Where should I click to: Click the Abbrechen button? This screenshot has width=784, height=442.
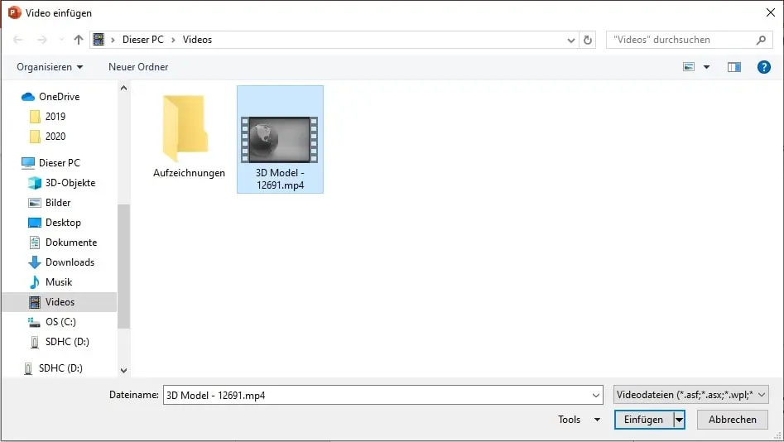tap(733, 420)
